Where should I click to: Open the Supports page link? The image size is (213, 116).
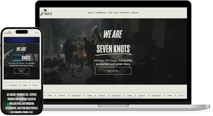125,13
